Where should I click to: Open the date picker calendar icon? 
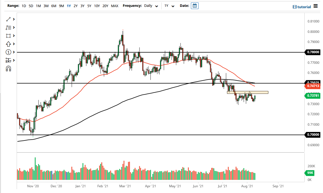click(x=195, y=6)
